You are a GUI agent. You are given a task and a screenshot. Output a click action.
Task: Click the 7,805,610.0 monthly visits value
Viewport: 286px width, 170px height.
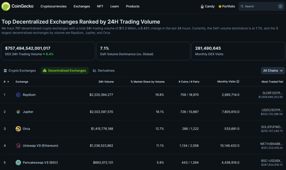230,112
